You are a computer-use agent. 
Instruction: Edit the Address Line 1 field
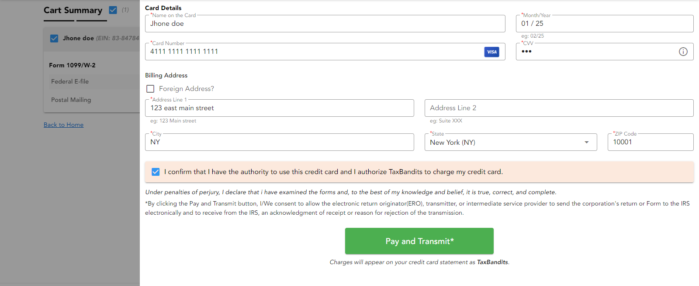point(279,108)
